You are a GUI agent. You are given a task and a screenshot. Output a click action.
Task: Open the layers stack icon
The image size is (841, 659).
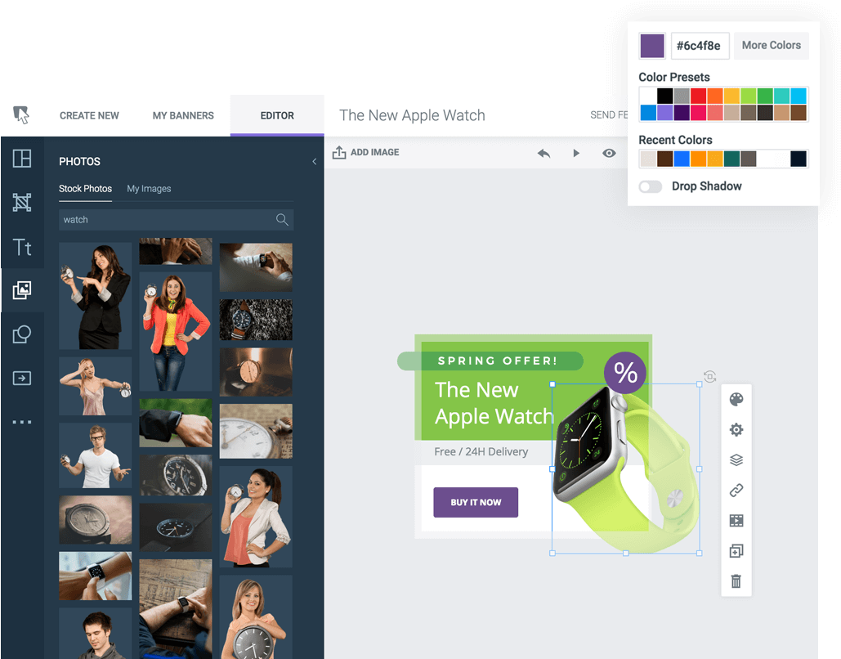(736, 460)
